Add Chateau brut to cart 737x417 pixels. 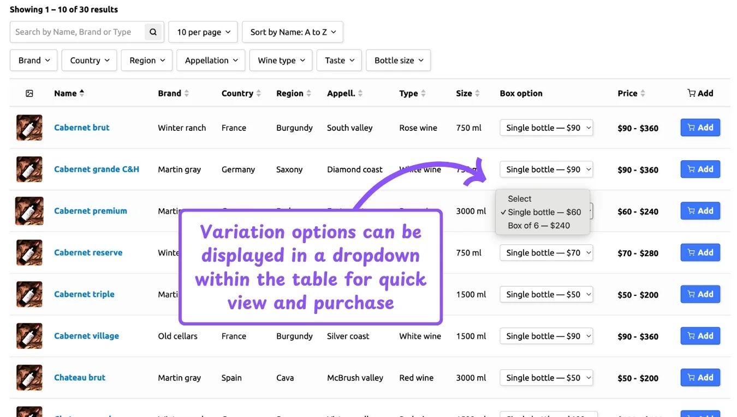click(700, 378)
